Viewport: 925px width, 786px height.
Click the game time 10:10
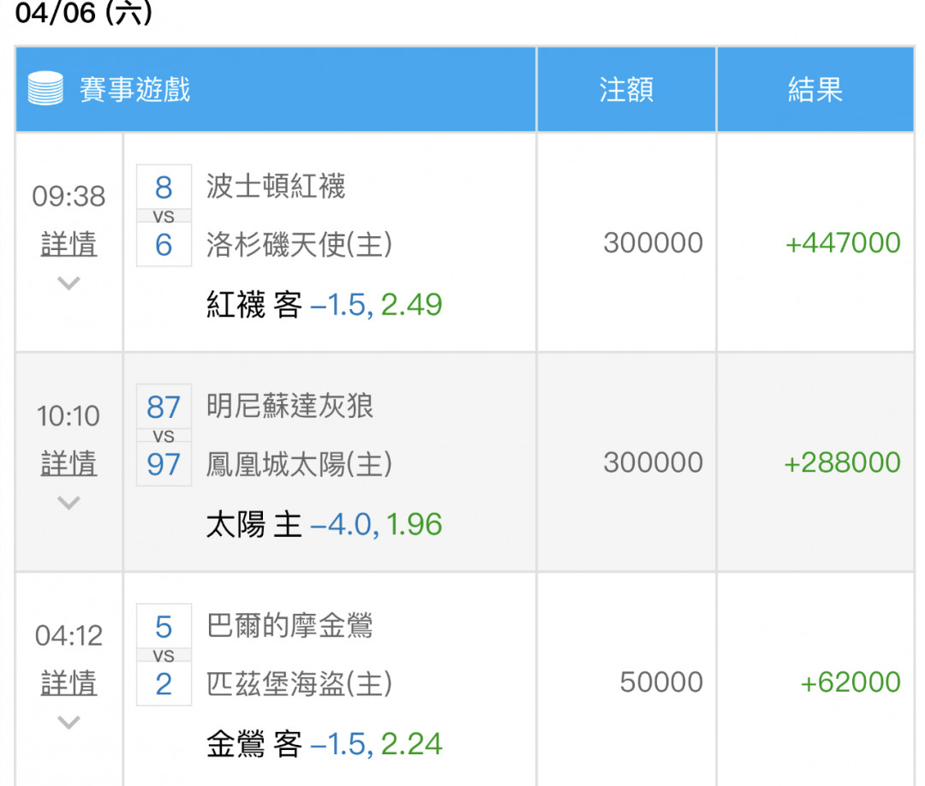pos(69,416)
